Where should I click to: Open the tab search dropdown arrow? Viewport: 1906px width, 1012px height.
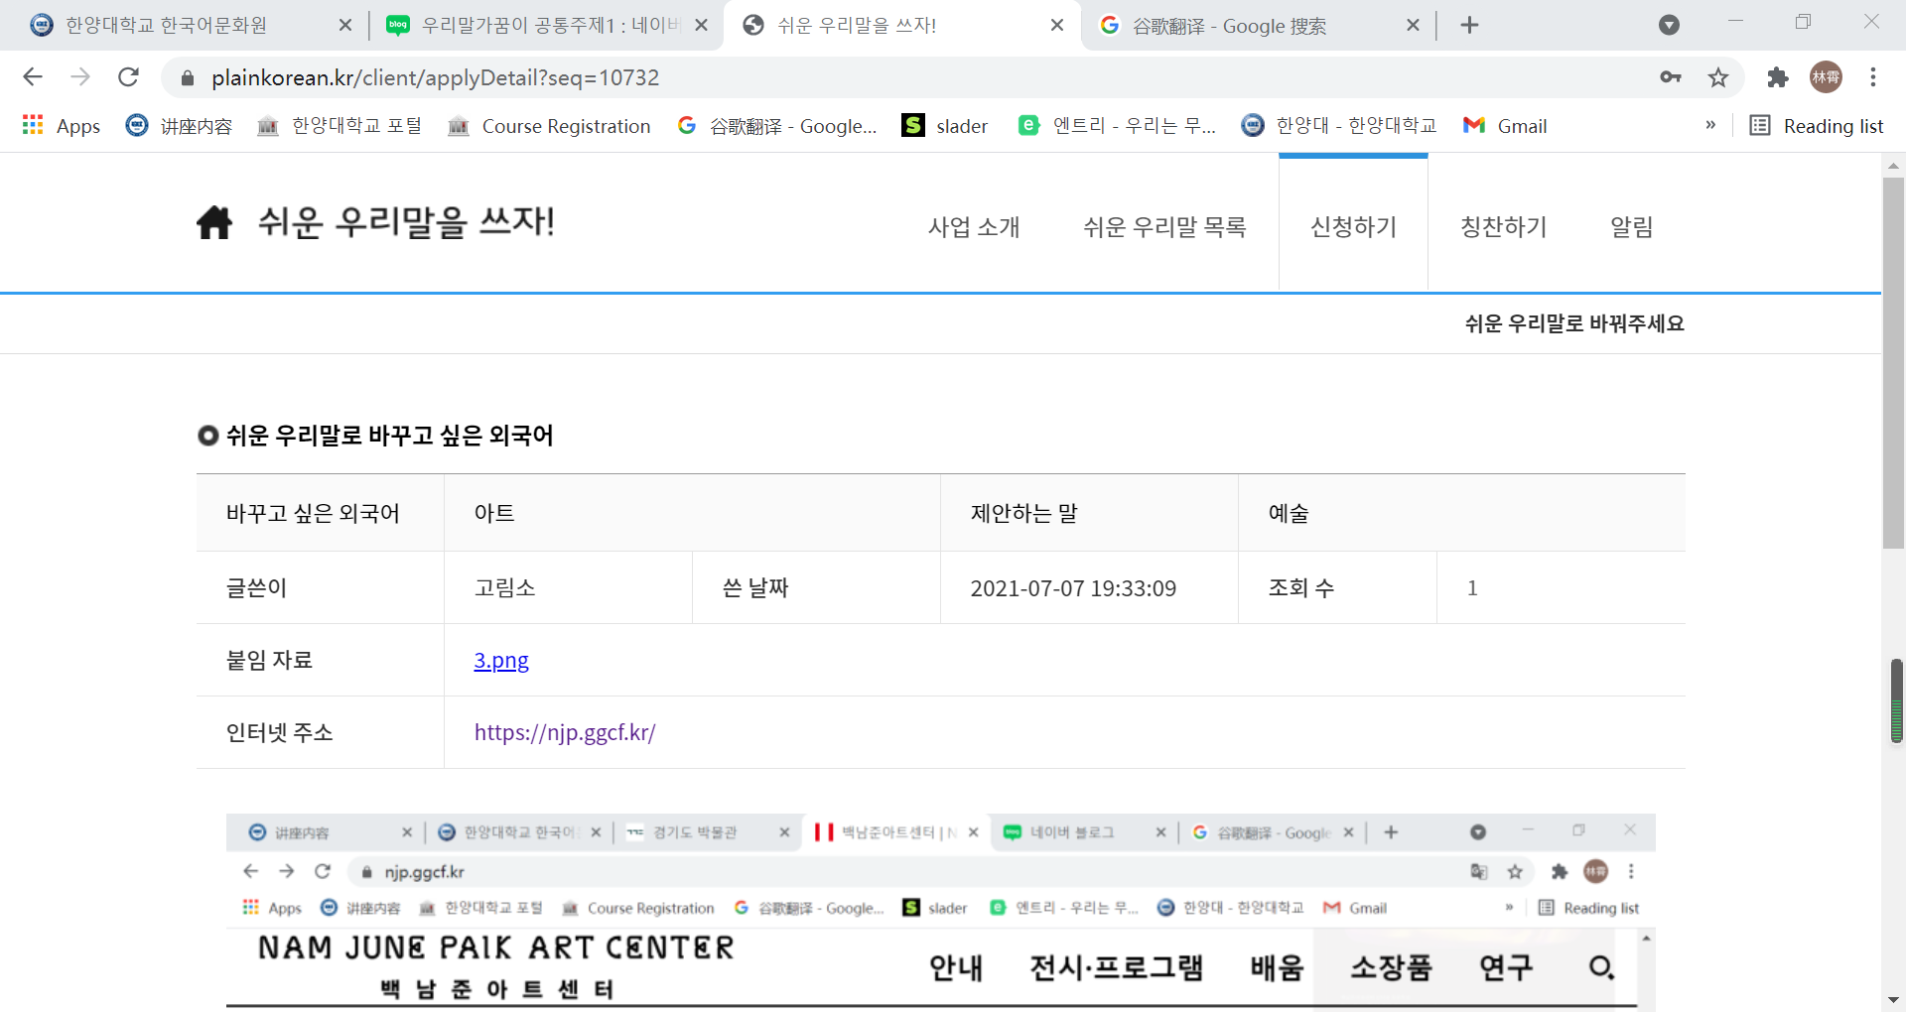coord(1669,25)
